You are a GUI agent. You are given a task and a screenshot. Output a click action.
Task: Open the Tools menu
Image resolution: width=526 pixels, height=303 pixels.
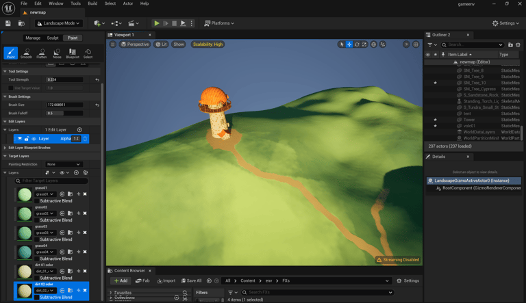click(x=75, y=3)
